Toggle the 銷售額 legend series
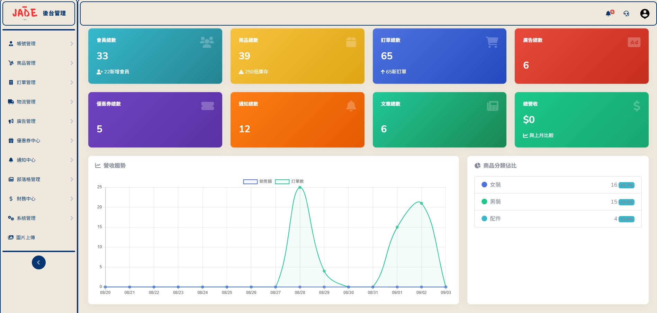This screenshot has width=657, height=313. pos(258,181)
